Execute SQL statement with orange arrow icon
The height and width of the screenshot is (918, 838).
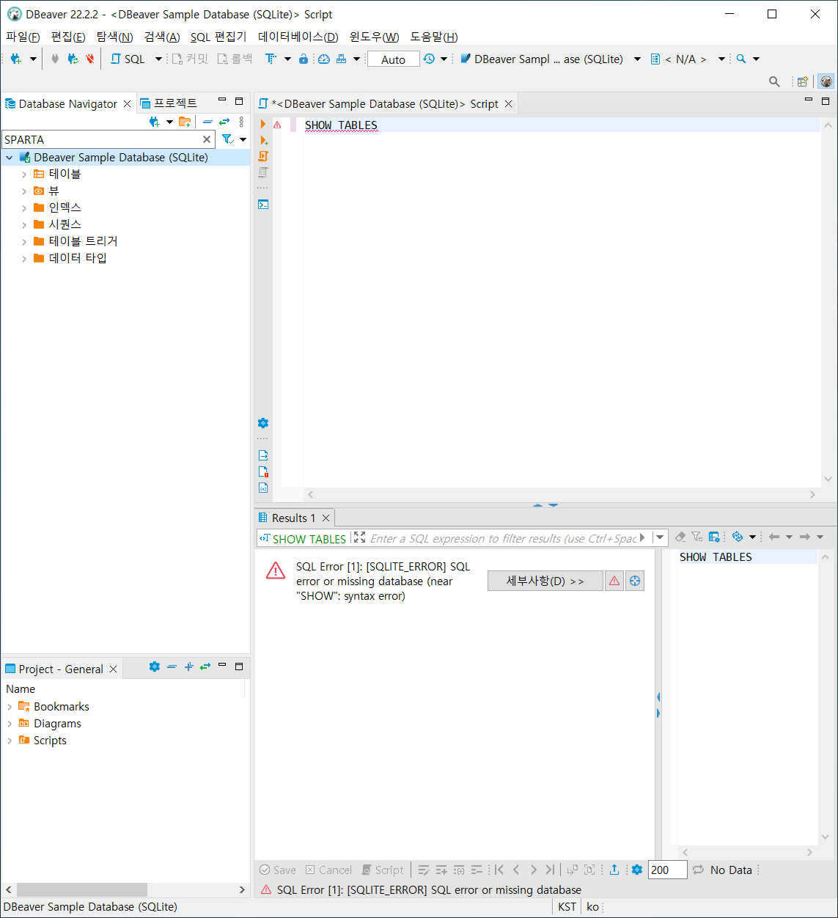pos(263,124)
